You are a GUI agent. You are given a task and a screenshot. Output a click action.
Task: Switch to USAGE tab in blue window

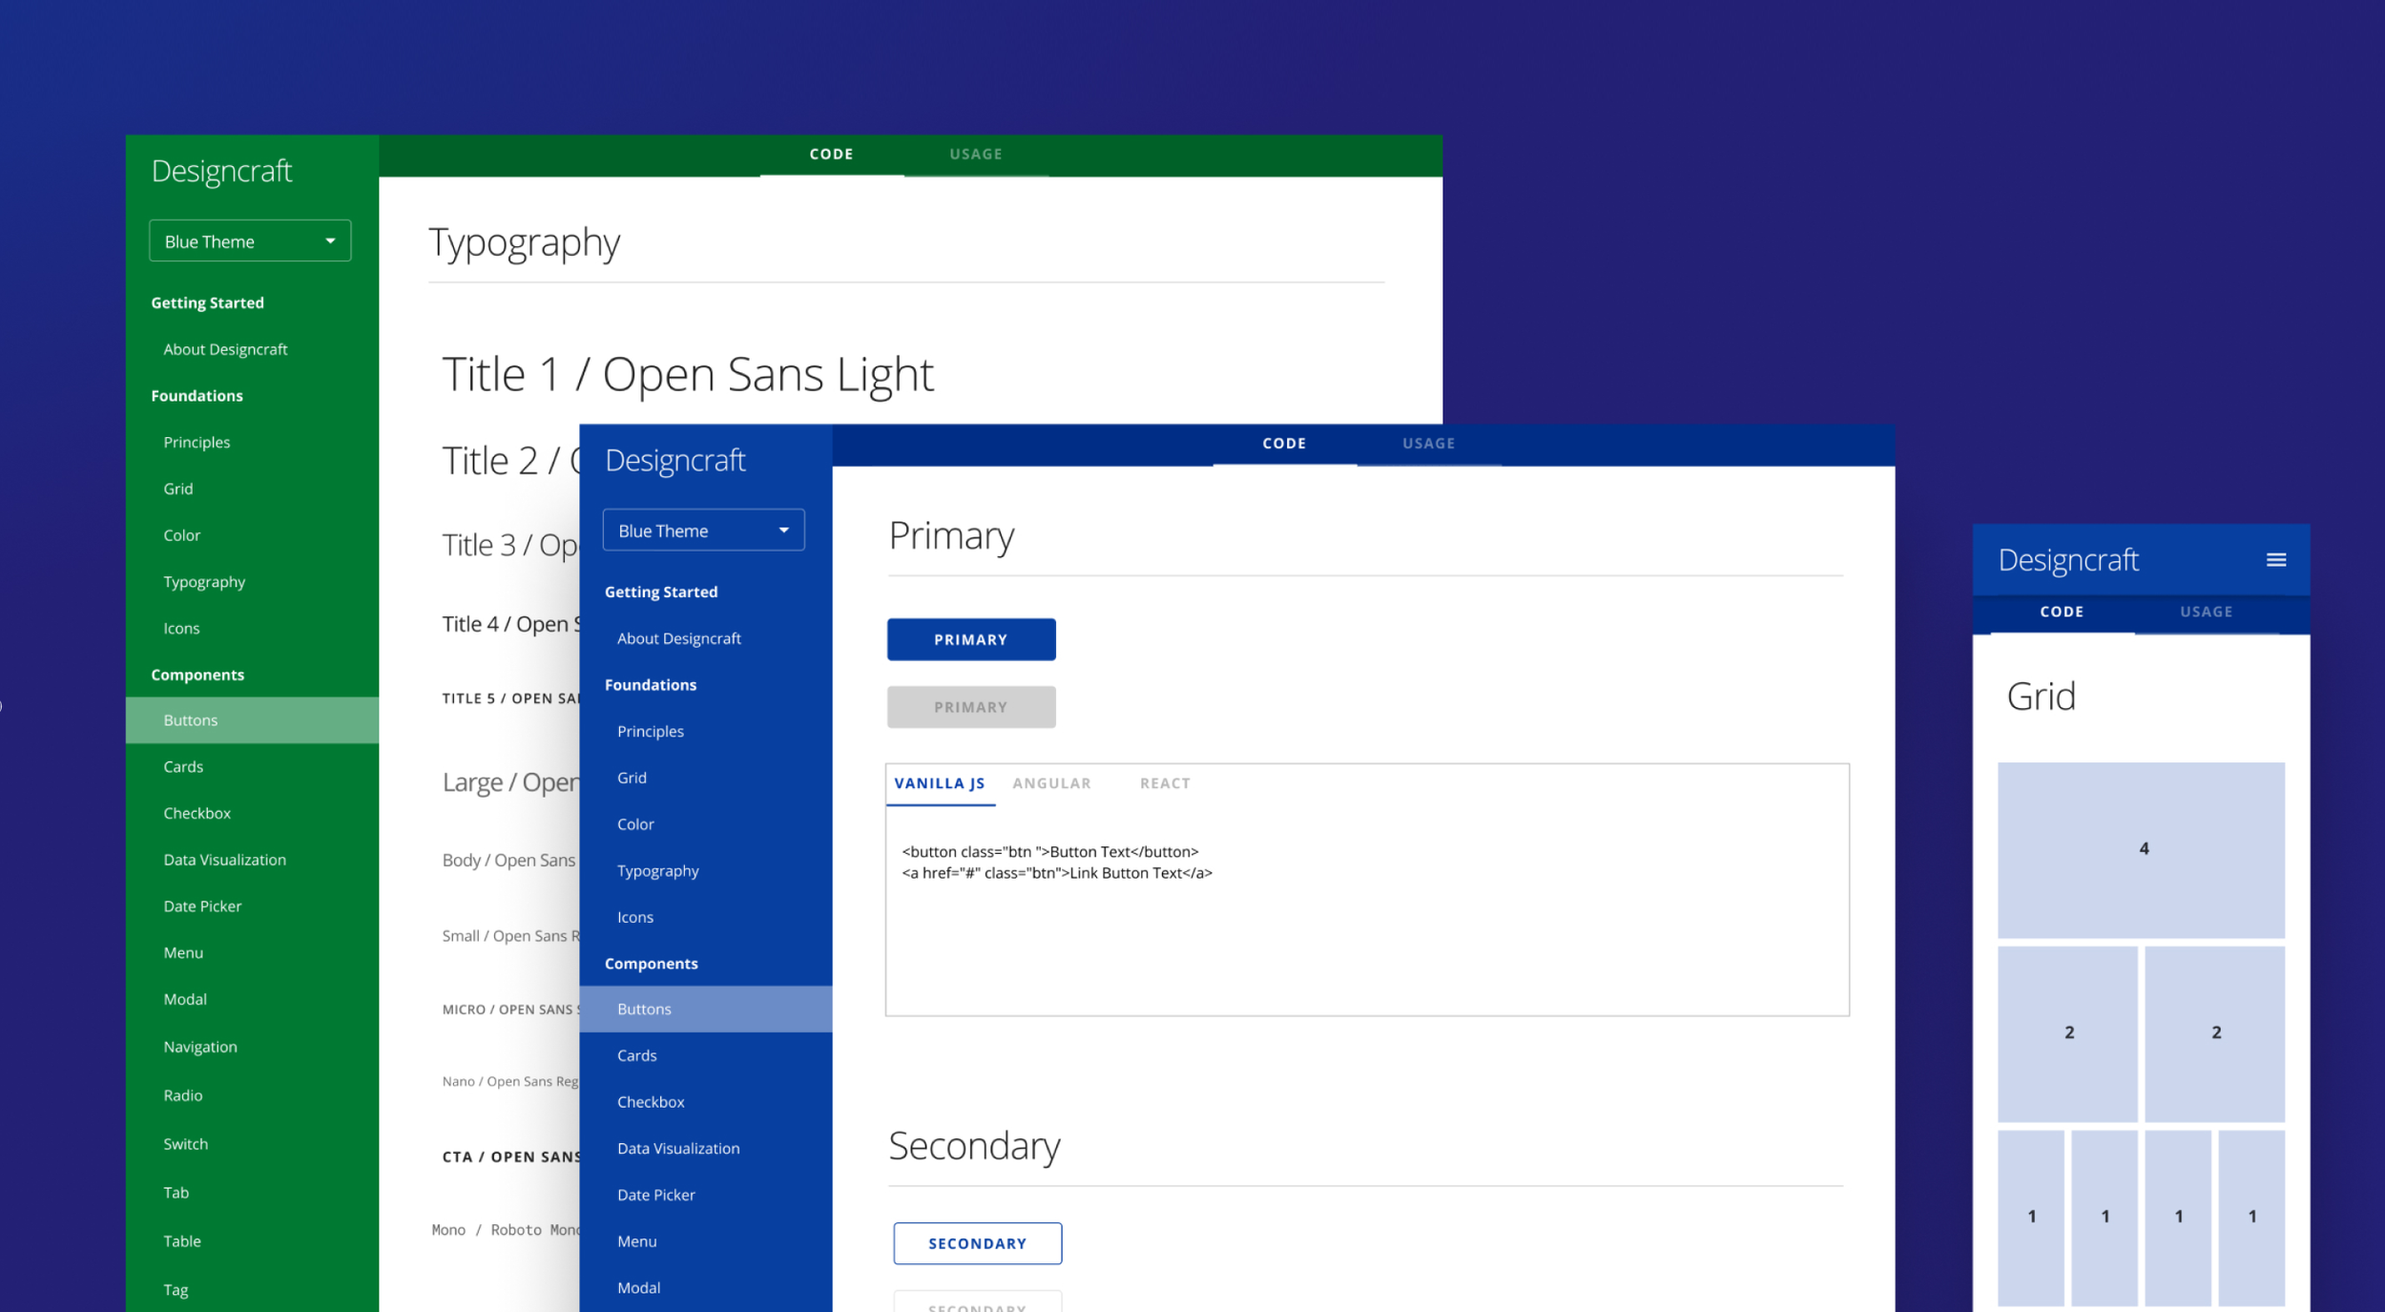click(1428, 444)
